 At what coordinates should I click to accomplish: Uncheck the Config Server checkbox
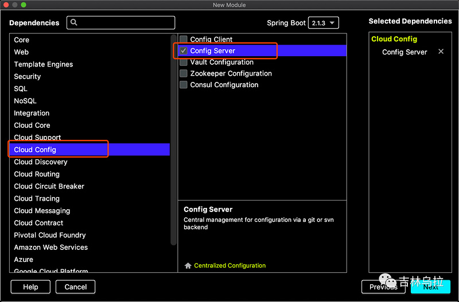click(184, 50)
